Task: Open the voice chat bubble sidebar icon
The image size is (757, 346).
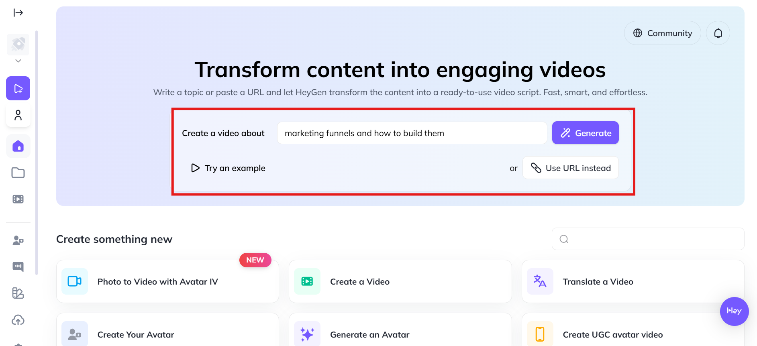Action: pyautogui.click(x=18, y=267)
